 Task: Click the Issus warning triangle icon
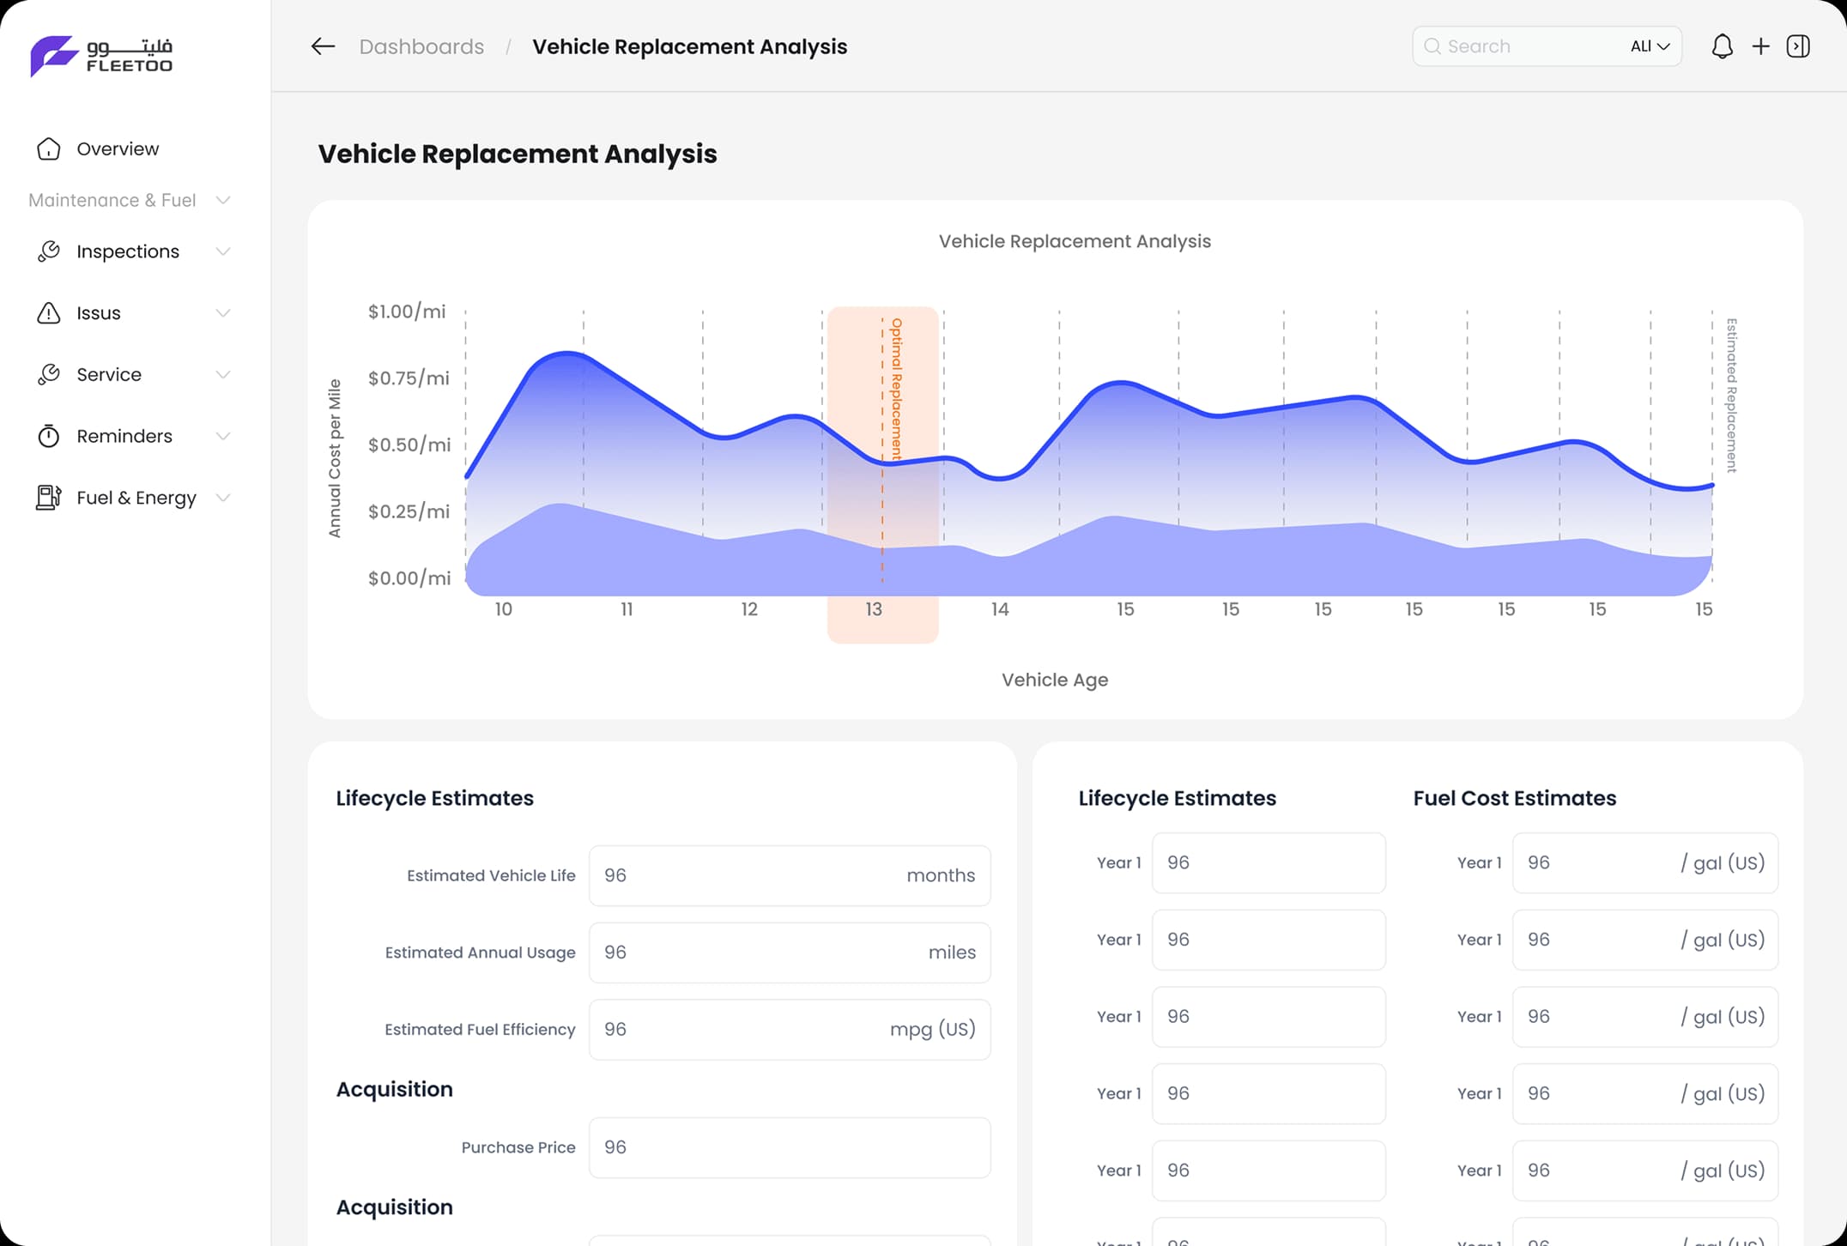[x=49, y=313]
